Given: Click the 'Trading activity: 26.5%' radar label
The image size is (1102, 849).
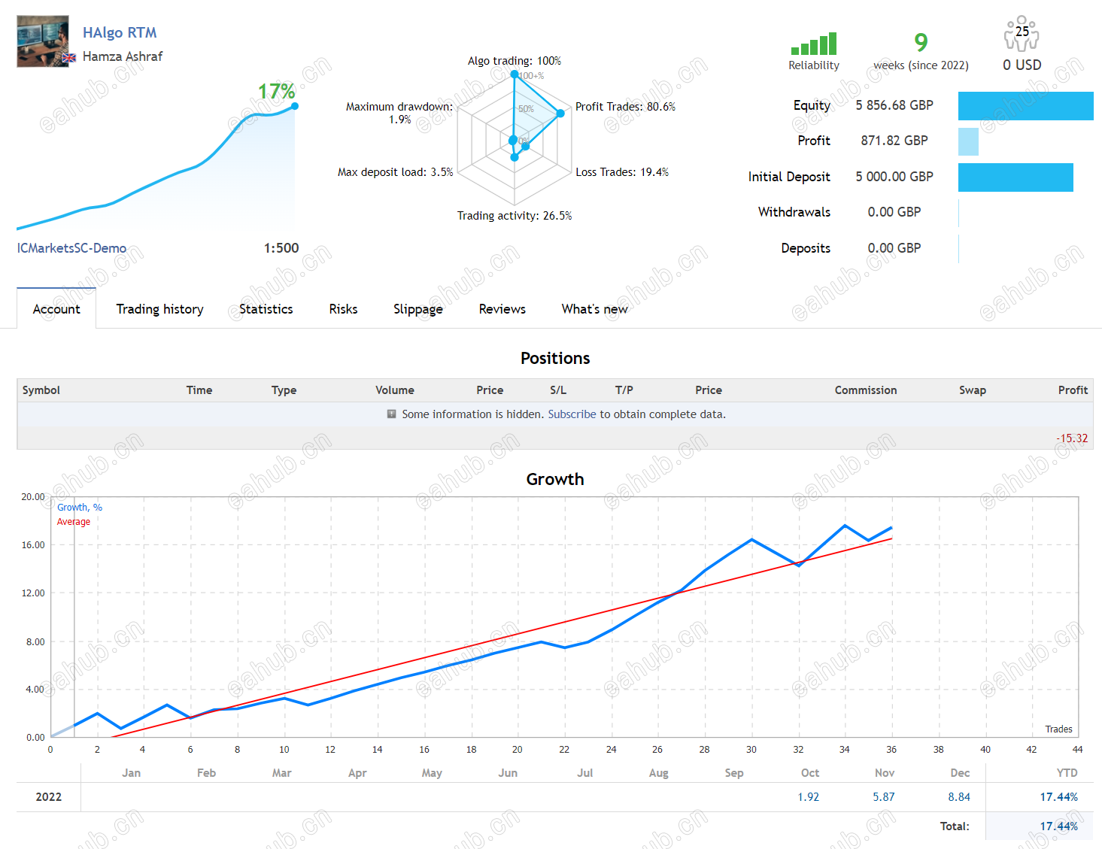Looking at the screenshot, I should 515,216.
